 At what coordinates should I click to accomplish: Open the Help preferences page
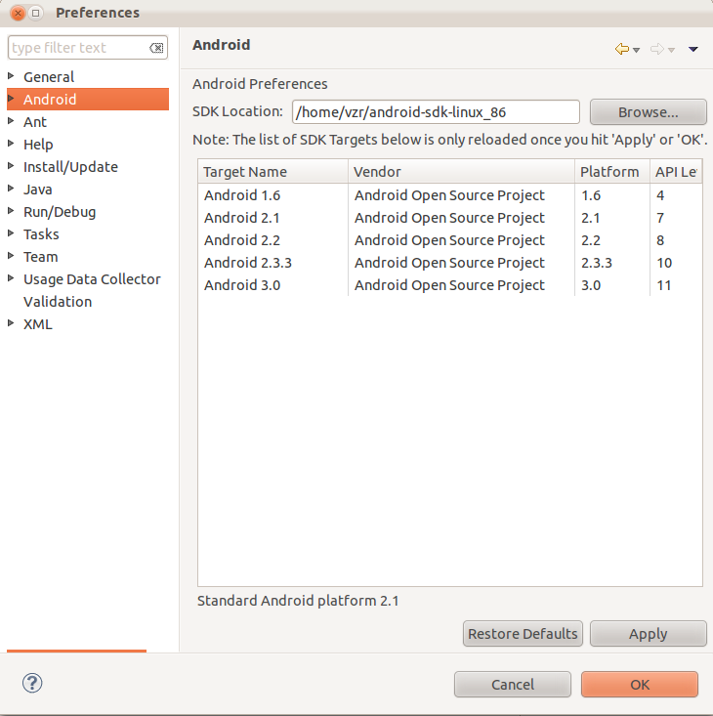38,145
